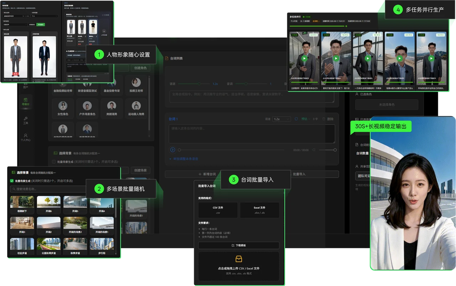The height and width of the screenshot is (286, 456).
Task: Select the 女性角色 avatar
Action: point(63,106)
